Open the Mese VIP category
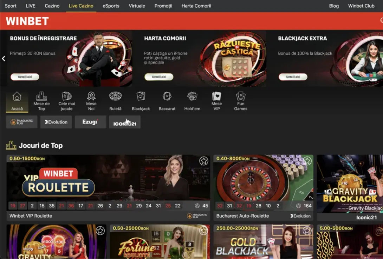Viewport: 383px width, 259px height. coord(216,101)
